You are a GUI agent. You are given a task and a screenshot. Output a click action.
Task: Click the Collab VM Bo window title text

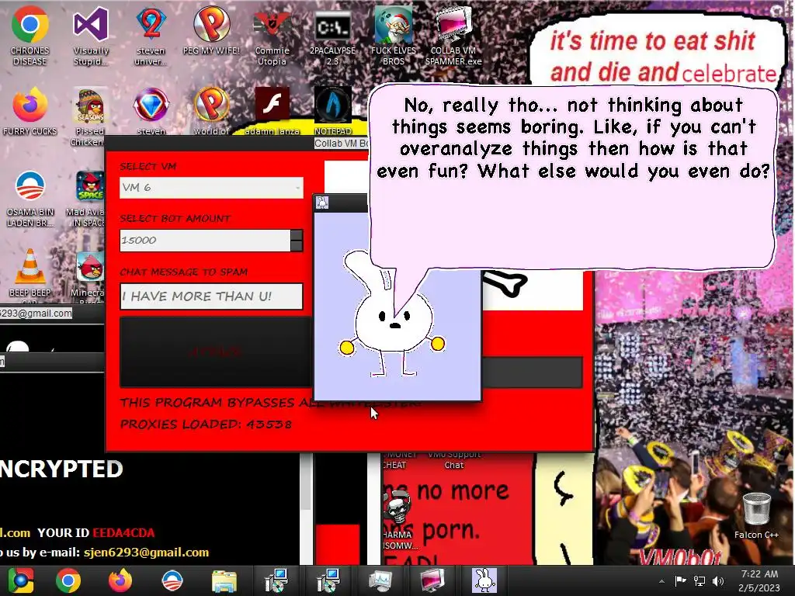tap(342, 144)
